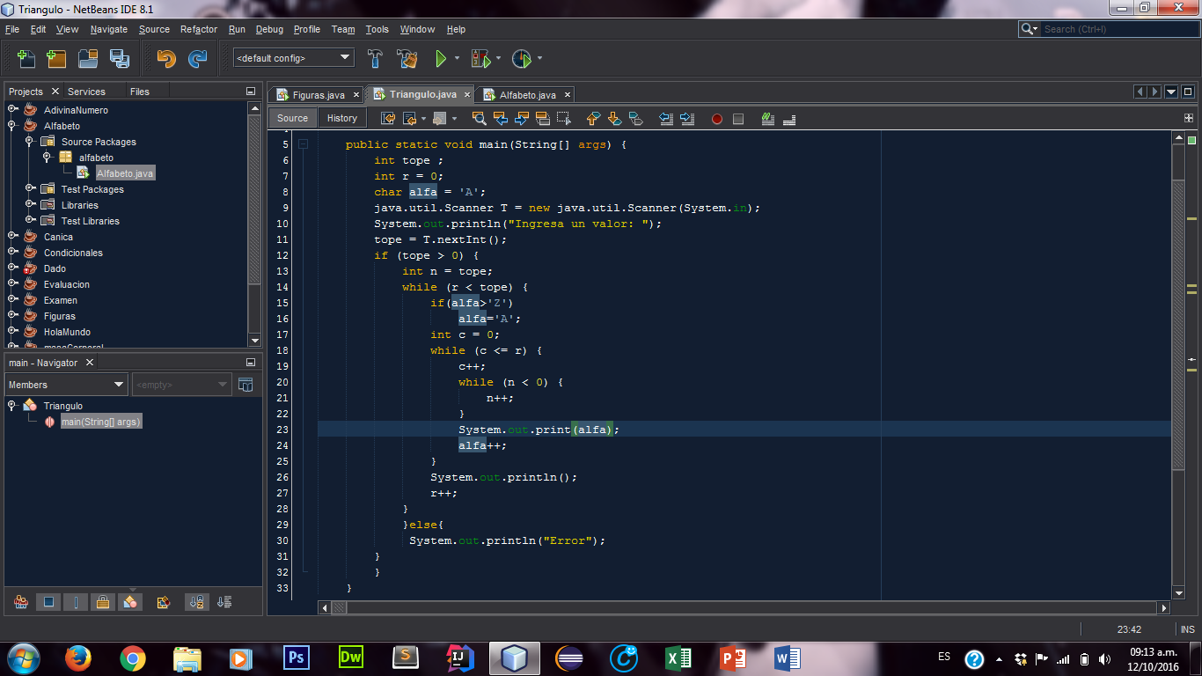Expand the Canica project node
This screenshot has width=1202, height=676.
pyautogui.click(x=12, y=236)
